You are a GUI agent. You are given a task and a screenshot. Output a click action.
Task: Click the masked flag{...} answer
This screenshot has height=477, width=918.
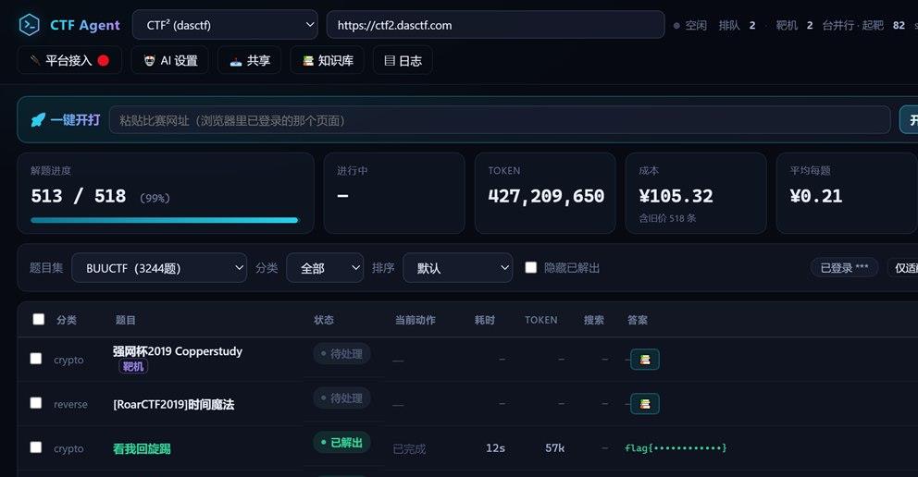(676, 447)
